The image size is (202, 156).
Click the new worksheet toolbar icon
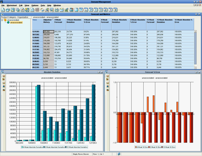tap(3, 10)
